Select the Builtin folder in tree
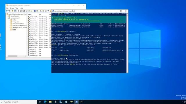The width and height of the screenshot is (186, 104). pos(15,20)
